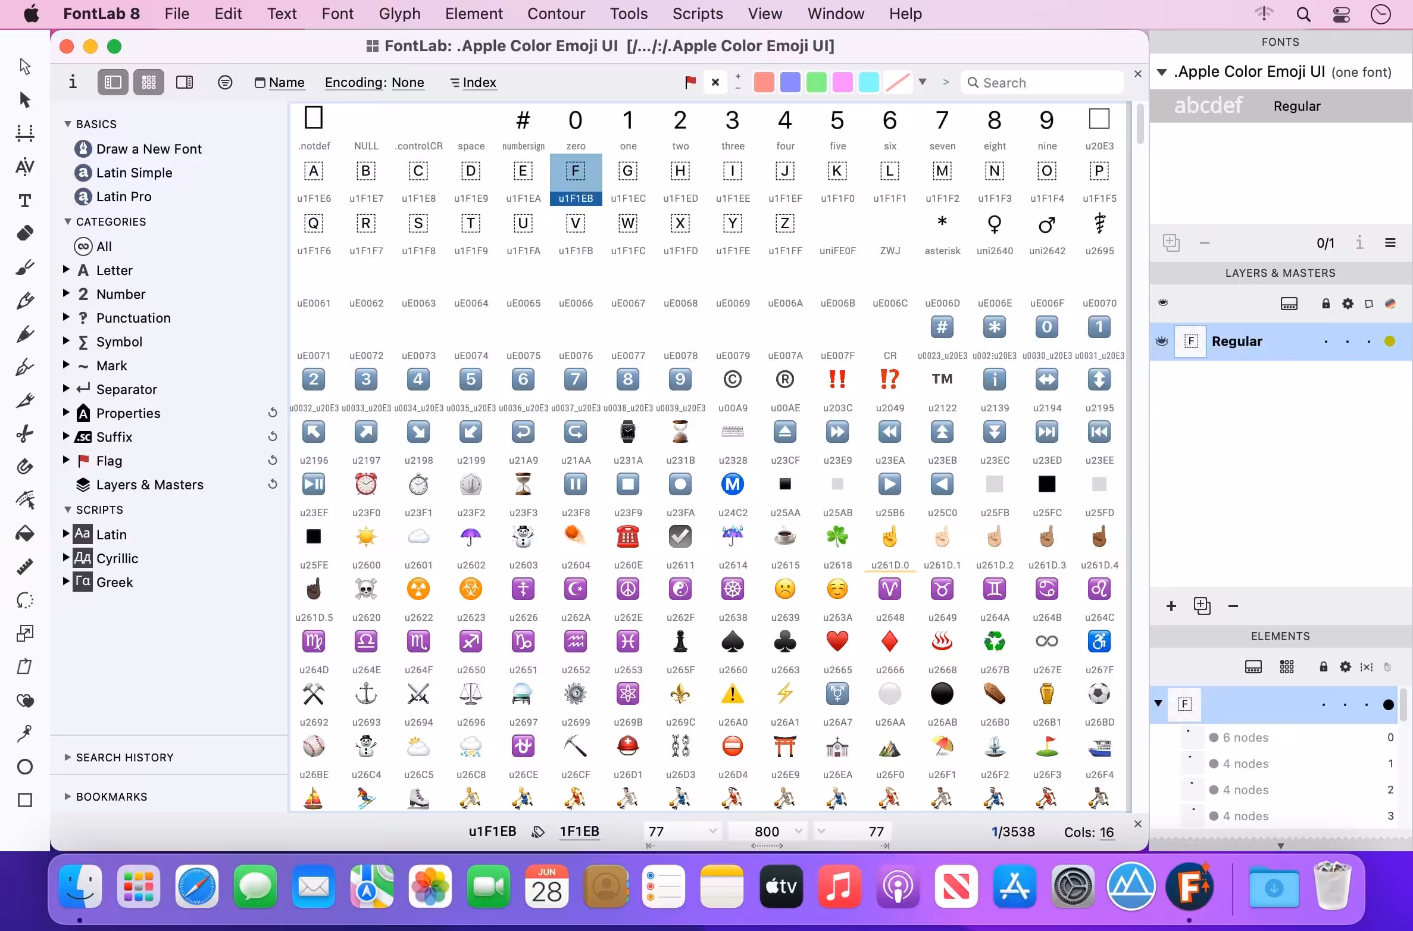Image resolution: width=1413 pixels, height=931 pixels.
Task: Select the Eraser tool
Action: 25,233
